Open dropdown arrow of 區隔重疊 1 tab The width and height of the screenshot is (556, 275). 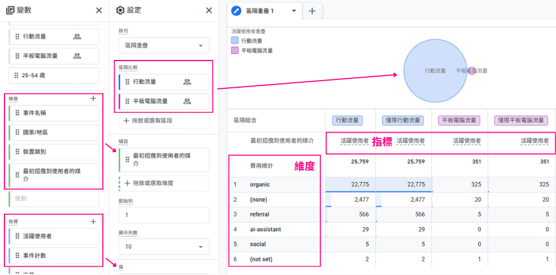[x=294, y=11]
